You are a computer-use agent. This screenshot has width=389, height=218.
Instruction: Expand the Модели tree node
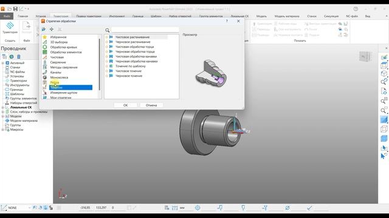pyautogui.click(x=2, y=116)
